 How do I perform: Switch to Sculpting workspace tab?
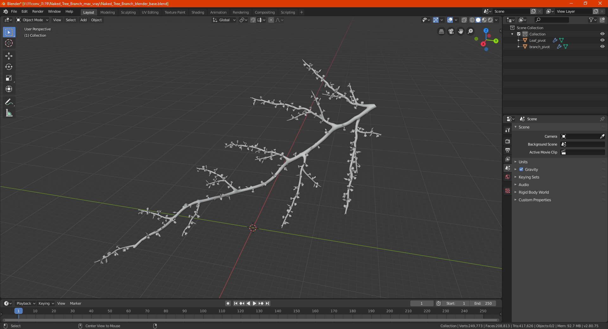coord(128,12)
